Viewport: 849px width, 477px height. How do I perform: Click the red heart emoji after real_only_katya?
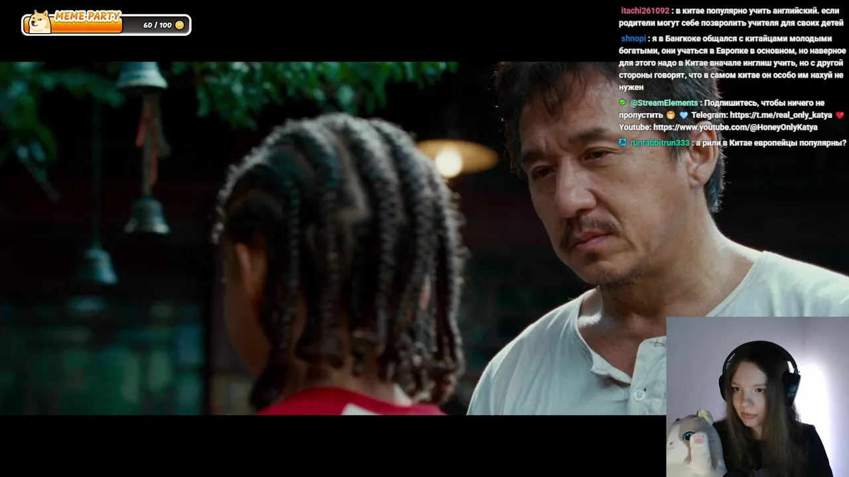pos(840,115)
